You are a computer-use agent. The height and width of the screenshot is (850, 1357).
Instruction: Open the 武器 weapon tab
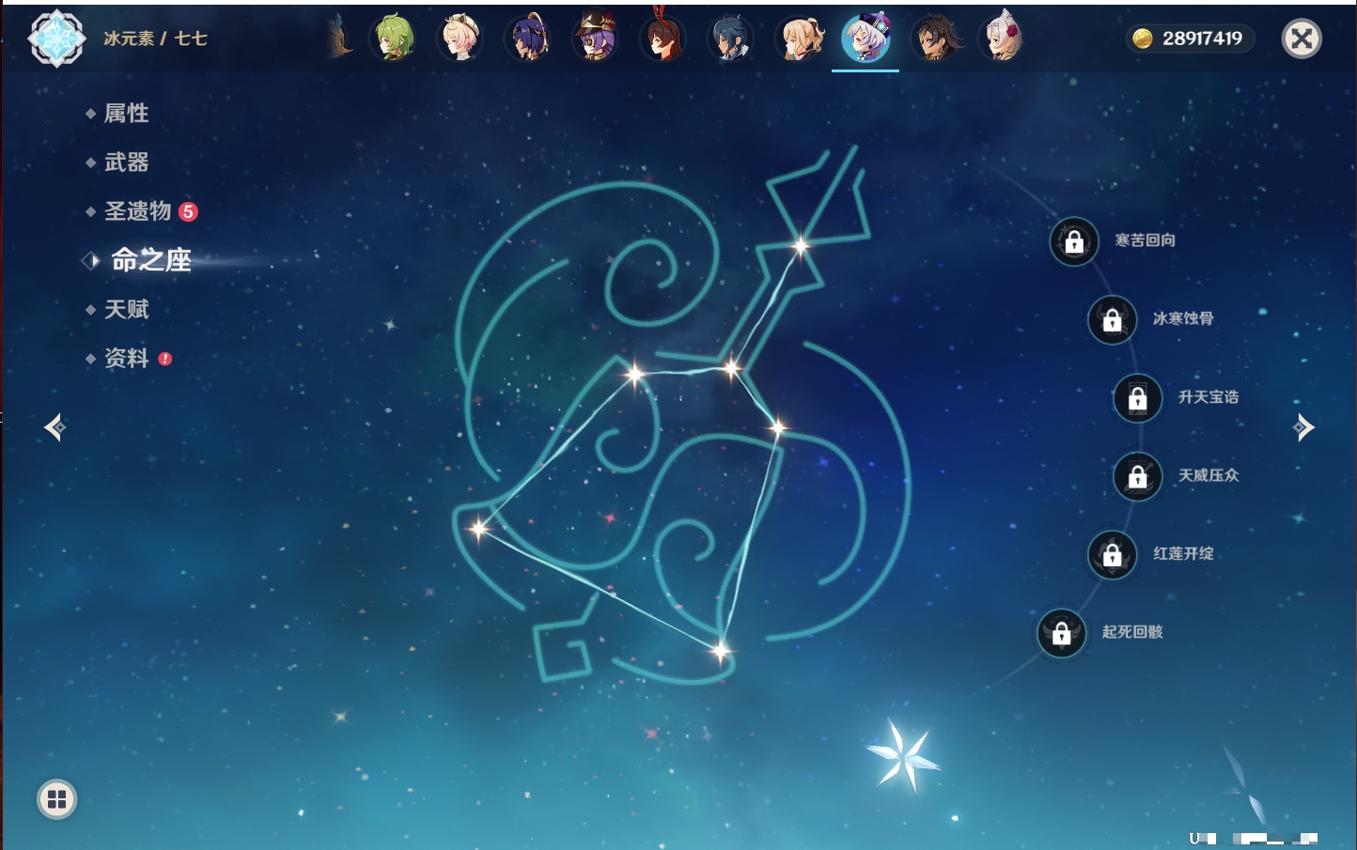click(x=126, y=162)
